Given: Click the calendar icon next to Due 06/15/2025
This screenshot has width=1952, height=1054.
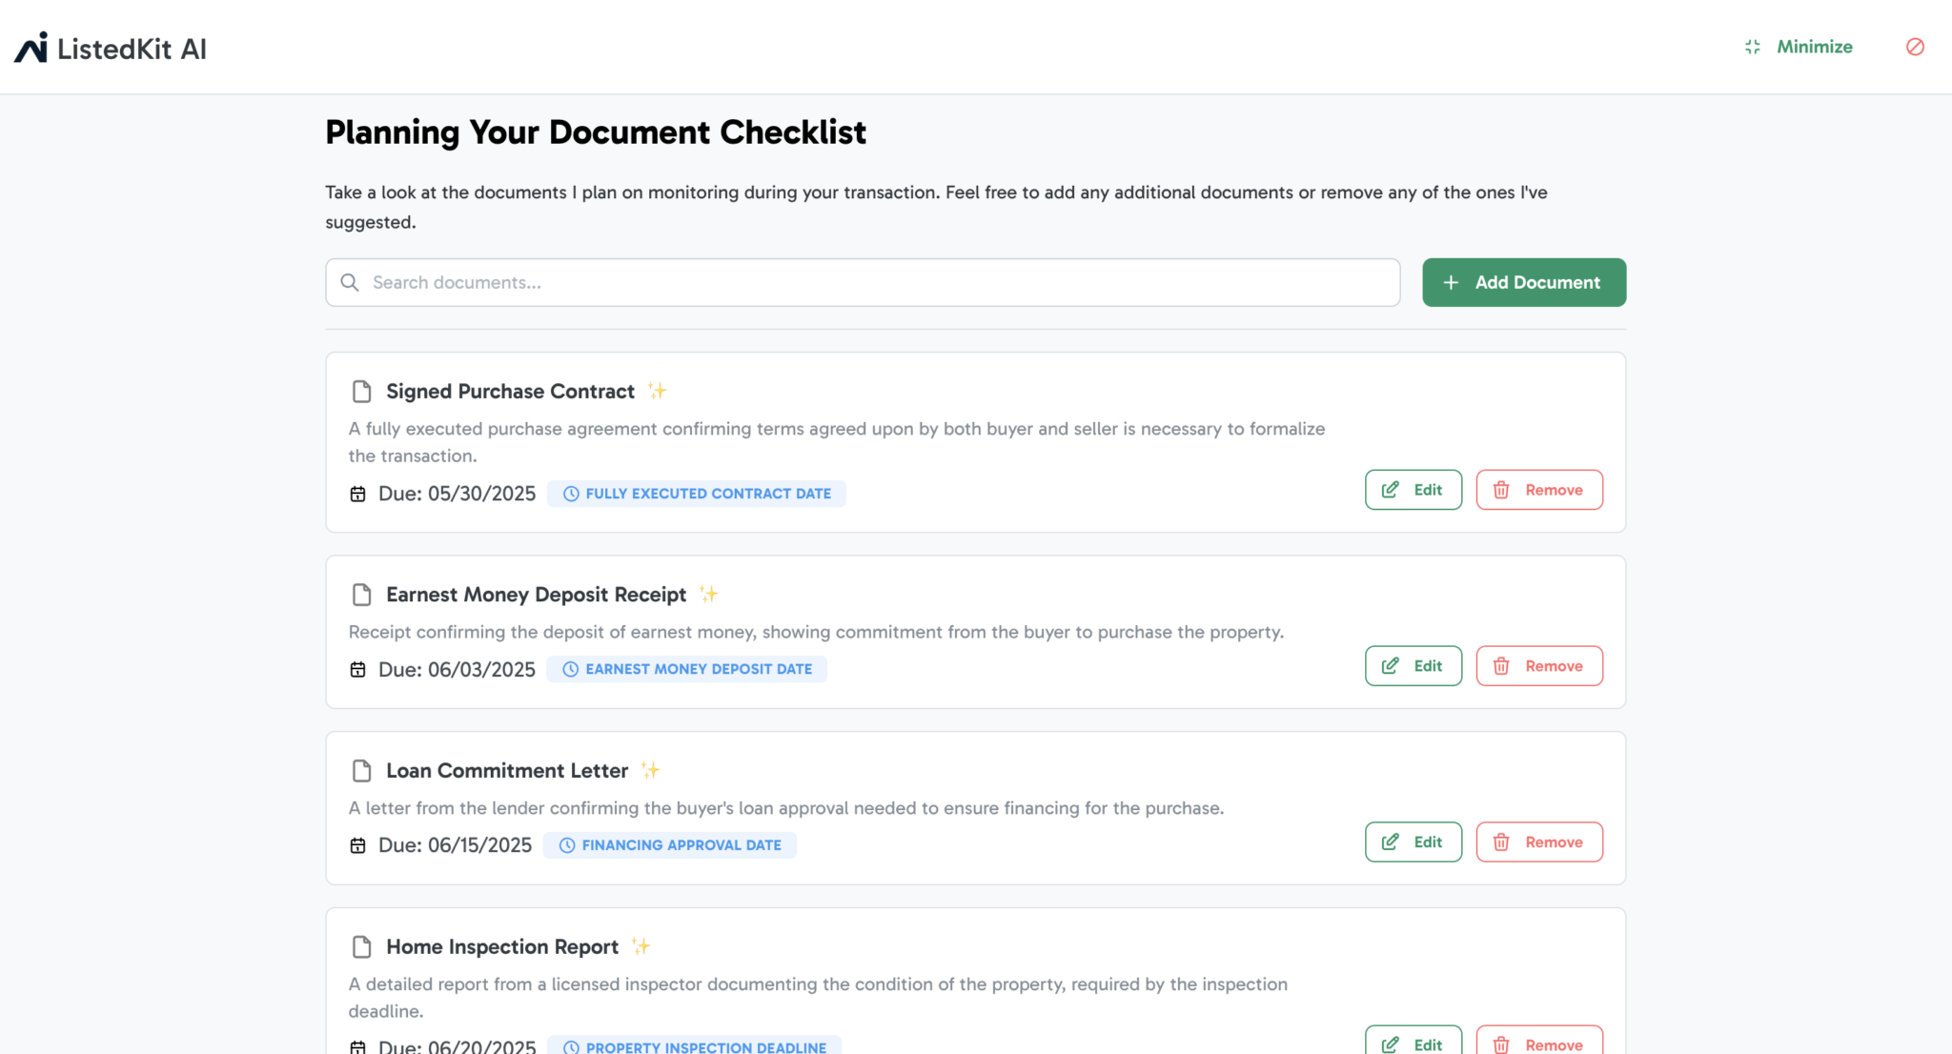Looking at the screenshot, I should (x=357, y=845).
